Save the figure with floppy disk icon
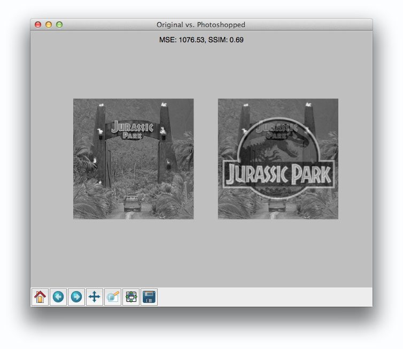Image resolution: width=403 pixels, height=349 pixels. 149,297
